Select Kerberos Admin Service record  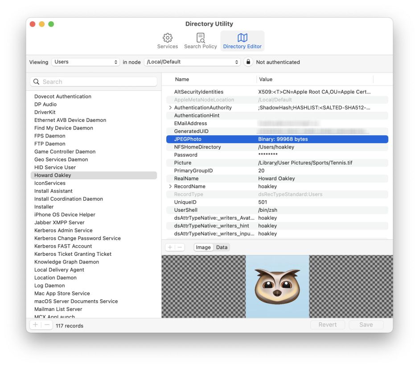click(63, 230)
